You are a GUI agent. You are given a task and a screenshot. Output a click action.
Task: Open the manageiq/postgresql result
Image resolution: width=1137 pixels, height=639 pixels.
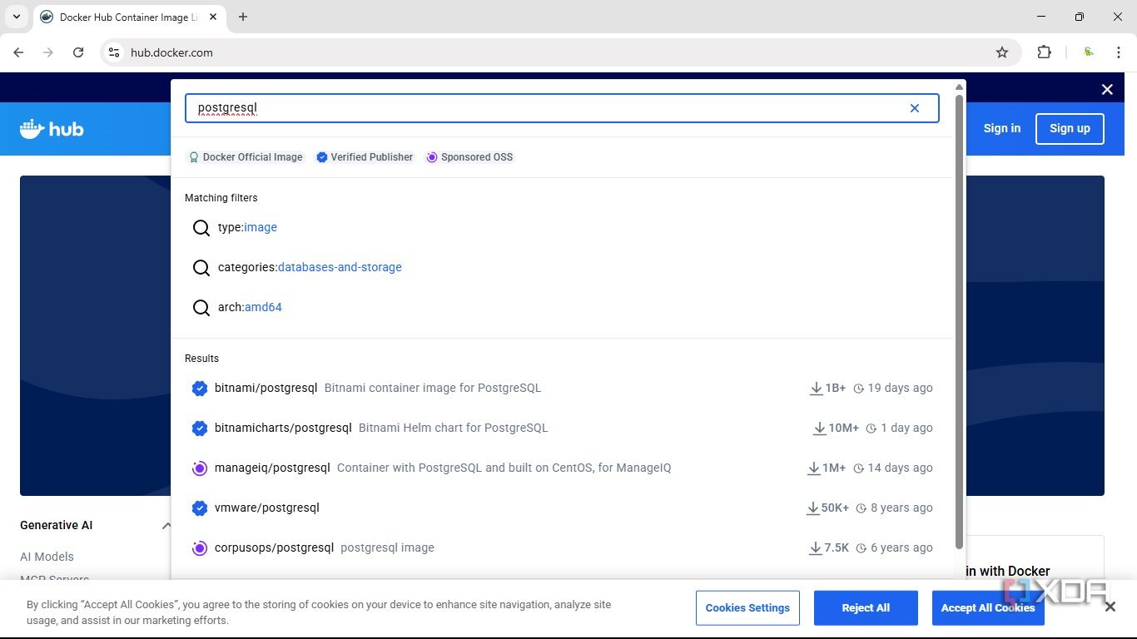pos(563,468)
